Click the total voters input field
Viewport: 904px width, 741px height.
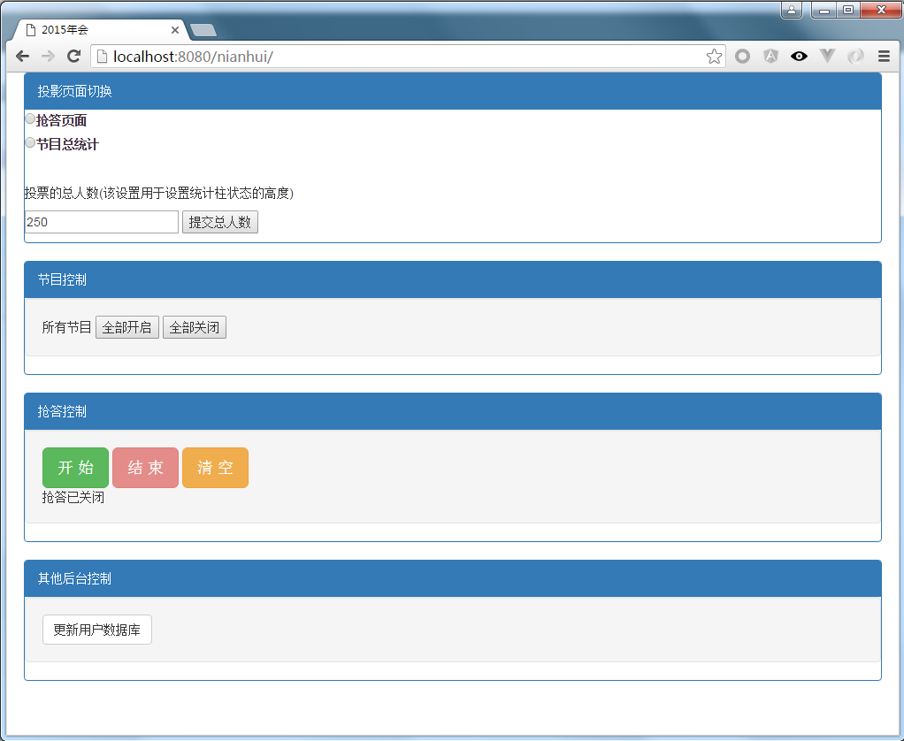102,222
